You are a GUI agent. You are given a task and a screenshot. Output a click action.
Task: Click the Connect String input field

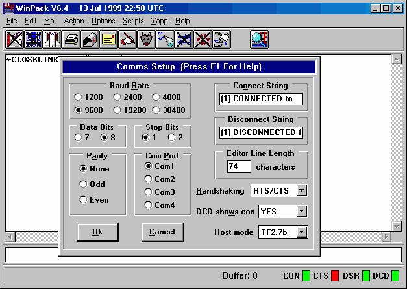[261, 99]
